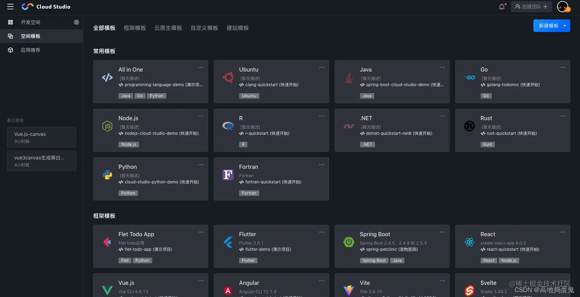Open more options on Rust card
Image resolution: width=580 pixels, height=297 pixels.
point(563,116)
